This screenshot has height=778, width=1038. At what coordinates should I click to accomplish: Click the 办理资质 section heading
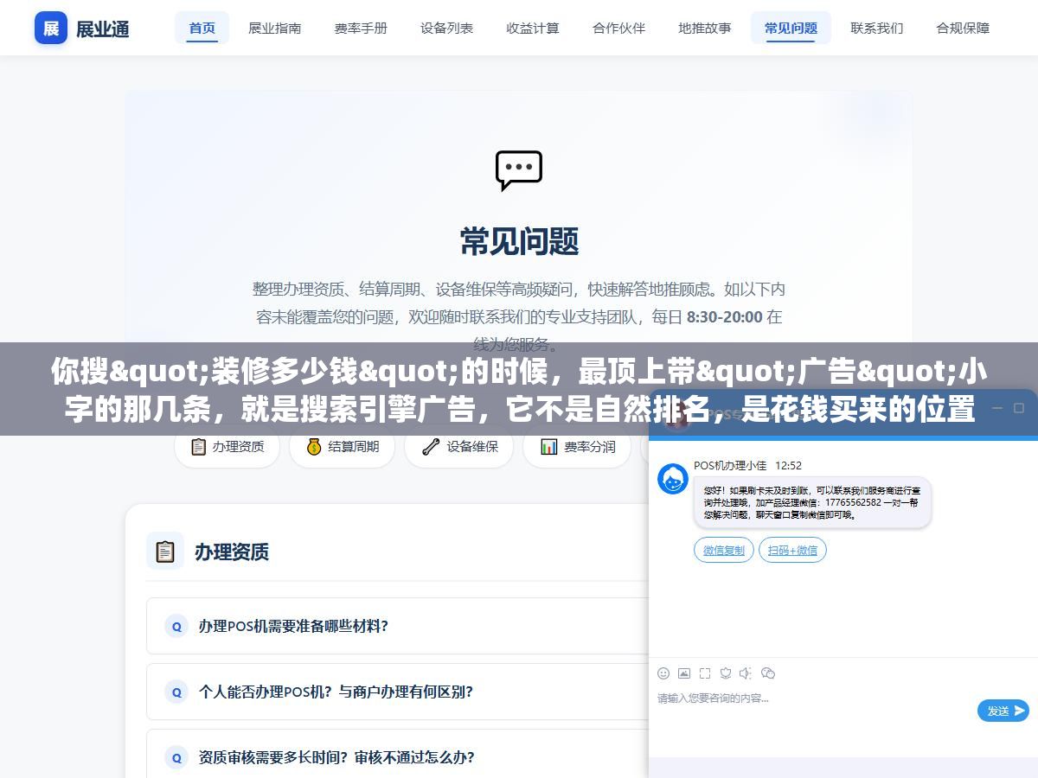pos(232,552)
